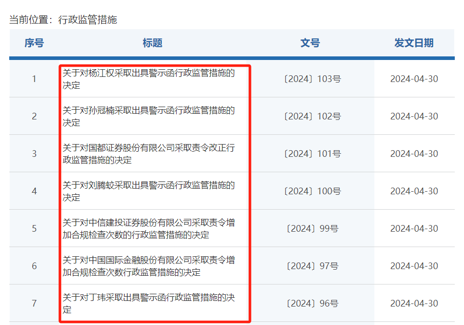Viewport: 464px width, 325px height.
Task: Open the 中国国际金融 compliance check decision link
Action: pos(149,266)
